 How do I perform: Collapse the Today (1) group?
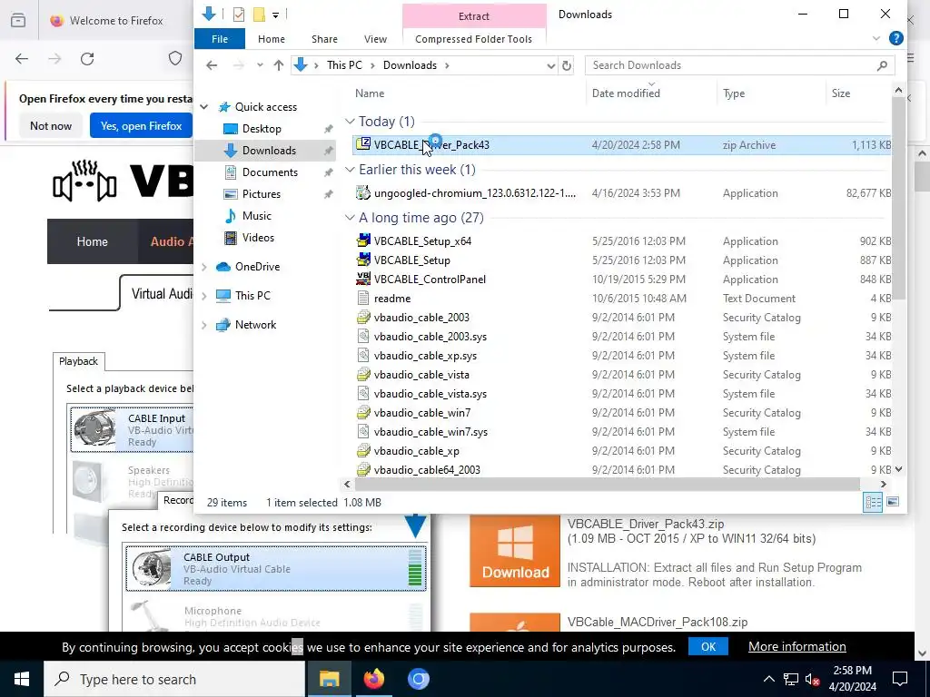pos(350,122)
